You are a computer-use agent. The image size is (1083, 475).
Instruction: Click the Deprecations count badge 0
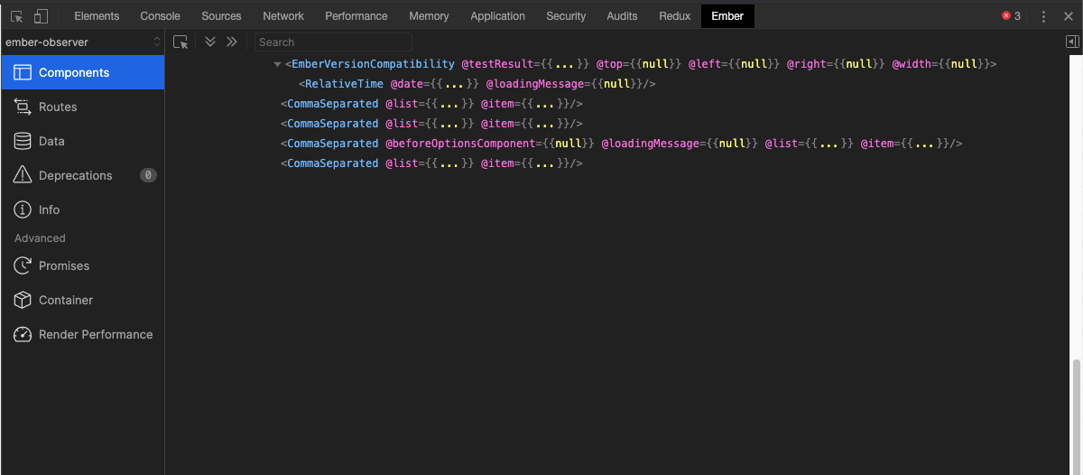(x=148, y=175)
